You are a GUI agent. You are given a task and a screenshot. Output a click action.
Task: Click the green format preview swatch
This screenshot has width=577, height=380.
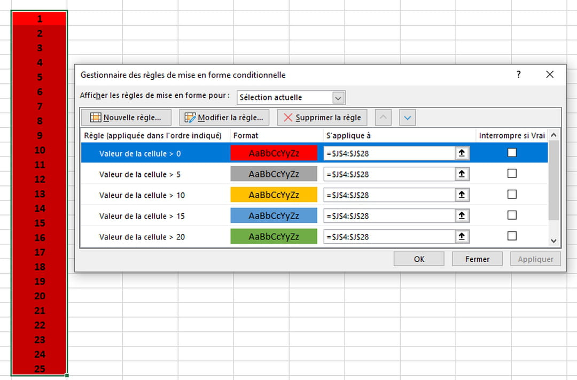pos(274,236)
